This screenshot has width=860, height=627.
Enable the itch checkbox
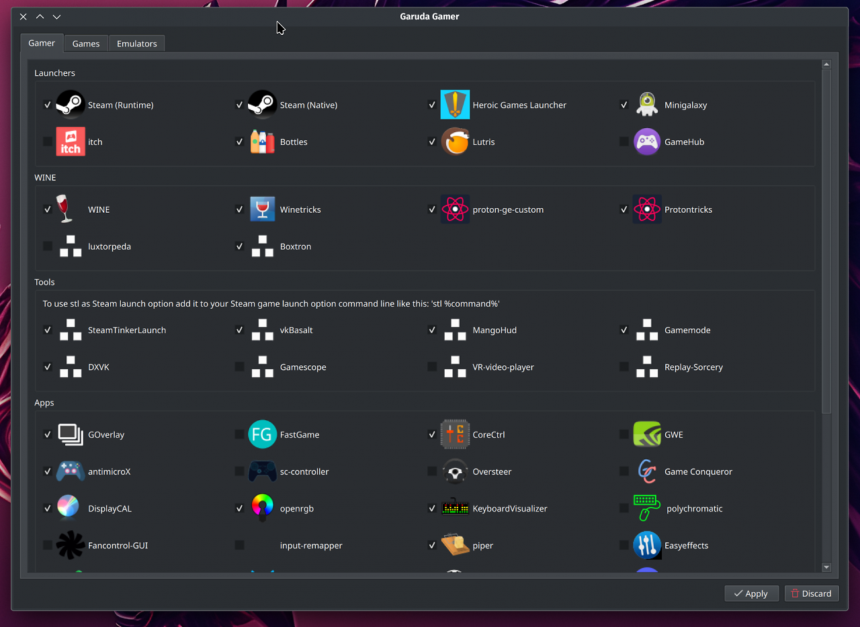click(48, 142)
